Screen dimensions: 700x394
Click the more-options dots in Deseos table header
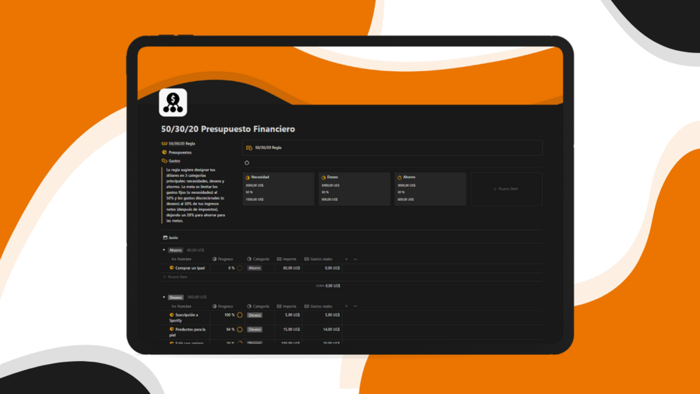pos(355,306)
